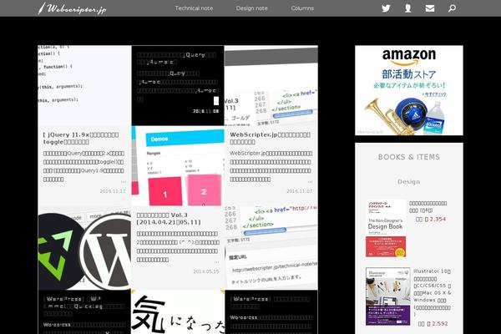Open WebScripter.jp article title
Screen dimensions: 501x334
point(270,138)
